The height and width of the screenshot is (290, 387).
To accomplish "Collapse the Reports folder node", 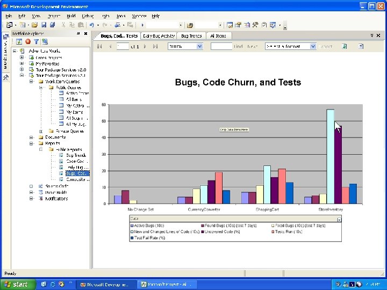I will click(31, 143).
